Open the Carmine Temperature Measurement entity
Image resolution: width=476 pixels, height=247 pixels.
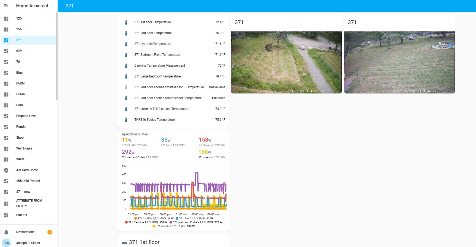(159, 65)
